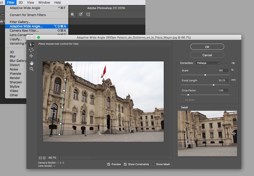
Task: Click the OK button
Action: point(207,47)
